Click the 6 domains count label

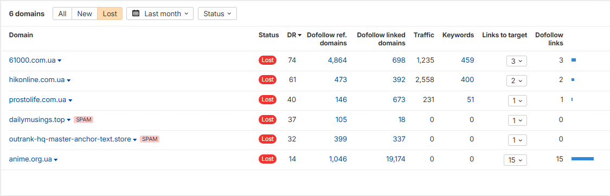pyautogui.click(x=27, y=13)
